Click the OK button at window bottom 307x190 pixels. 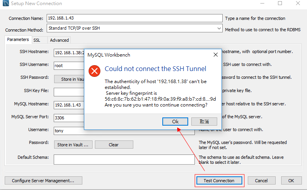[291, 181]
